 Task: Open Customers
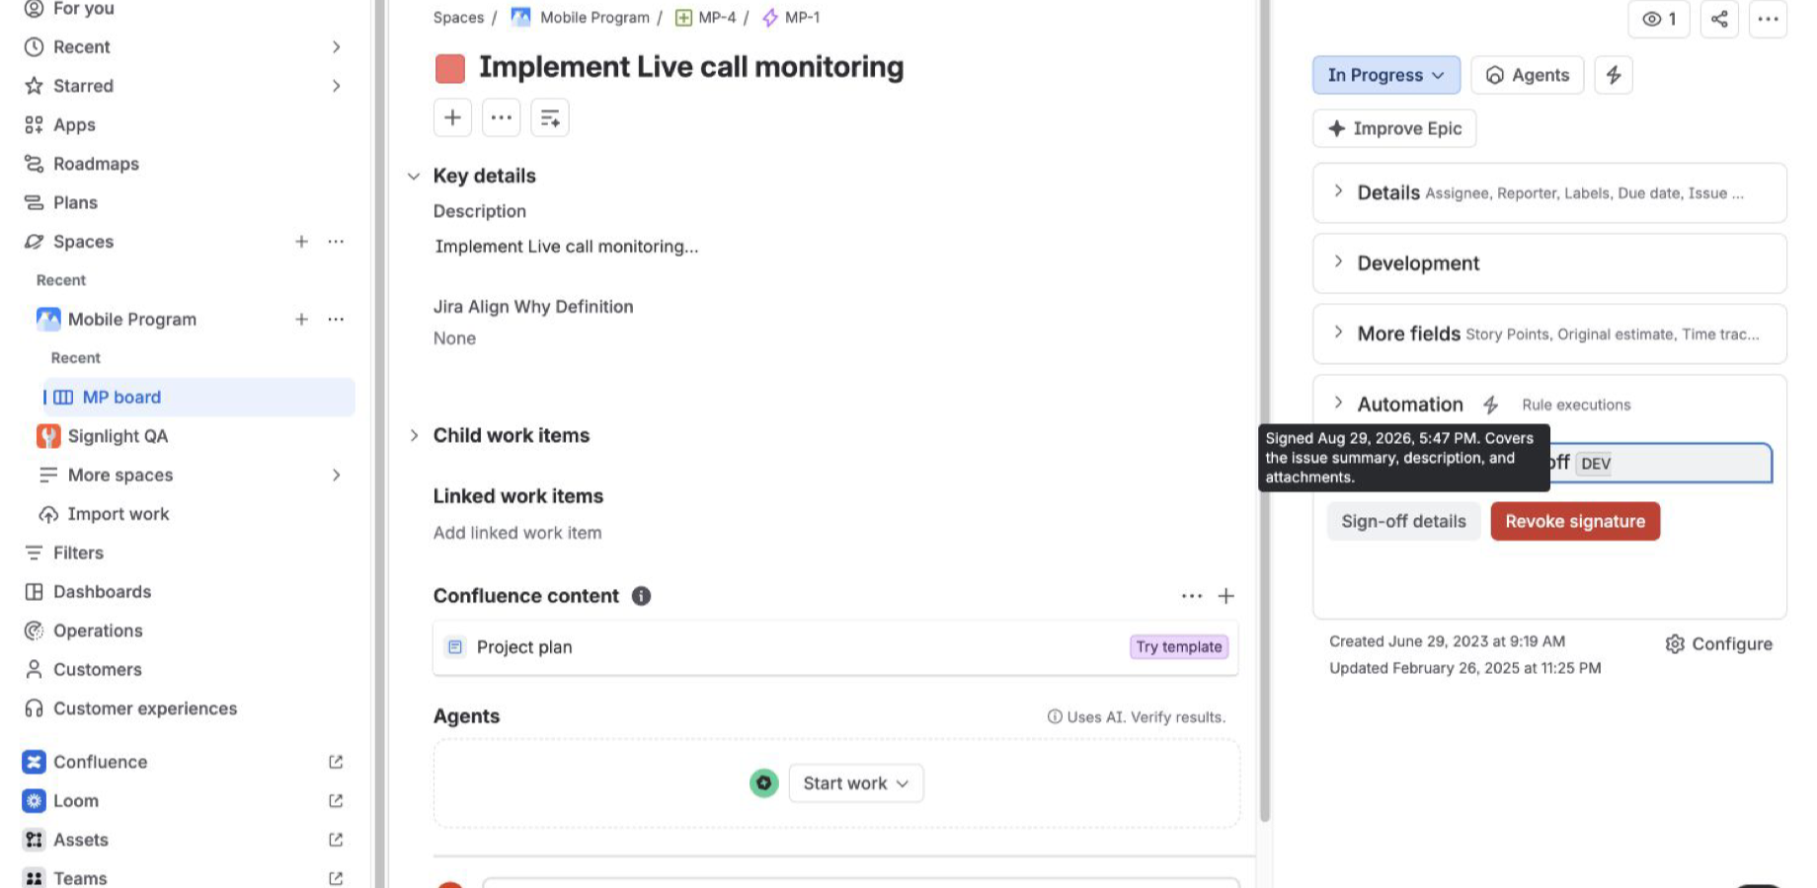point(97,670)
